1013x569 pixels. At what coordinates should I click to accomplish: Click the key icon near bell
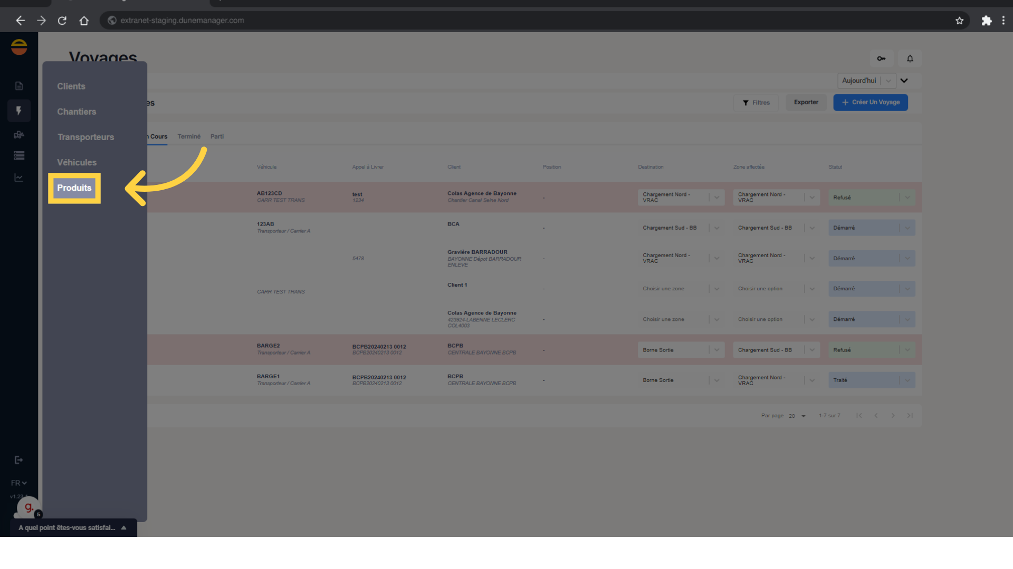point(881,58)
